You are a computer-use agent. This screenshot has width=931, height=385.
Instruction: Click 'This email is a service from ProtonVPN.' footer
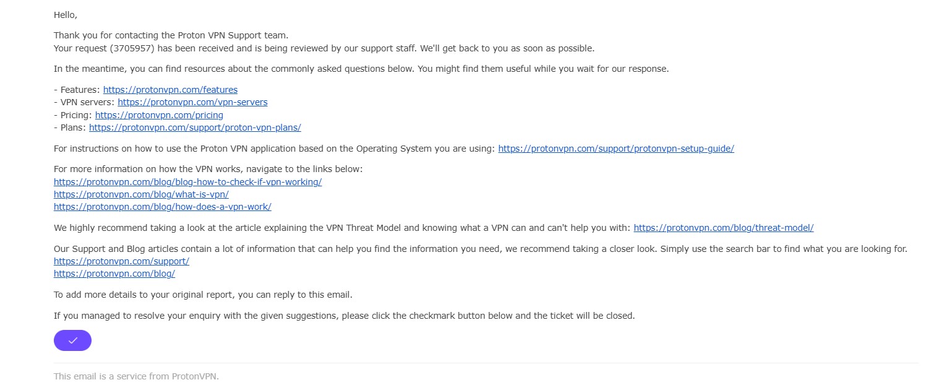tap(137, 376)
